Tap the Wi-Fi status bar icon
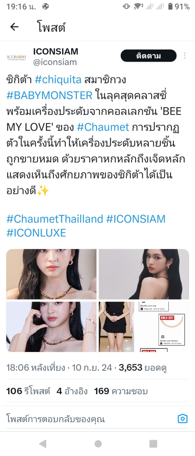Image resolution: width=195 pixels, height=456 pixels. point(138,6)
